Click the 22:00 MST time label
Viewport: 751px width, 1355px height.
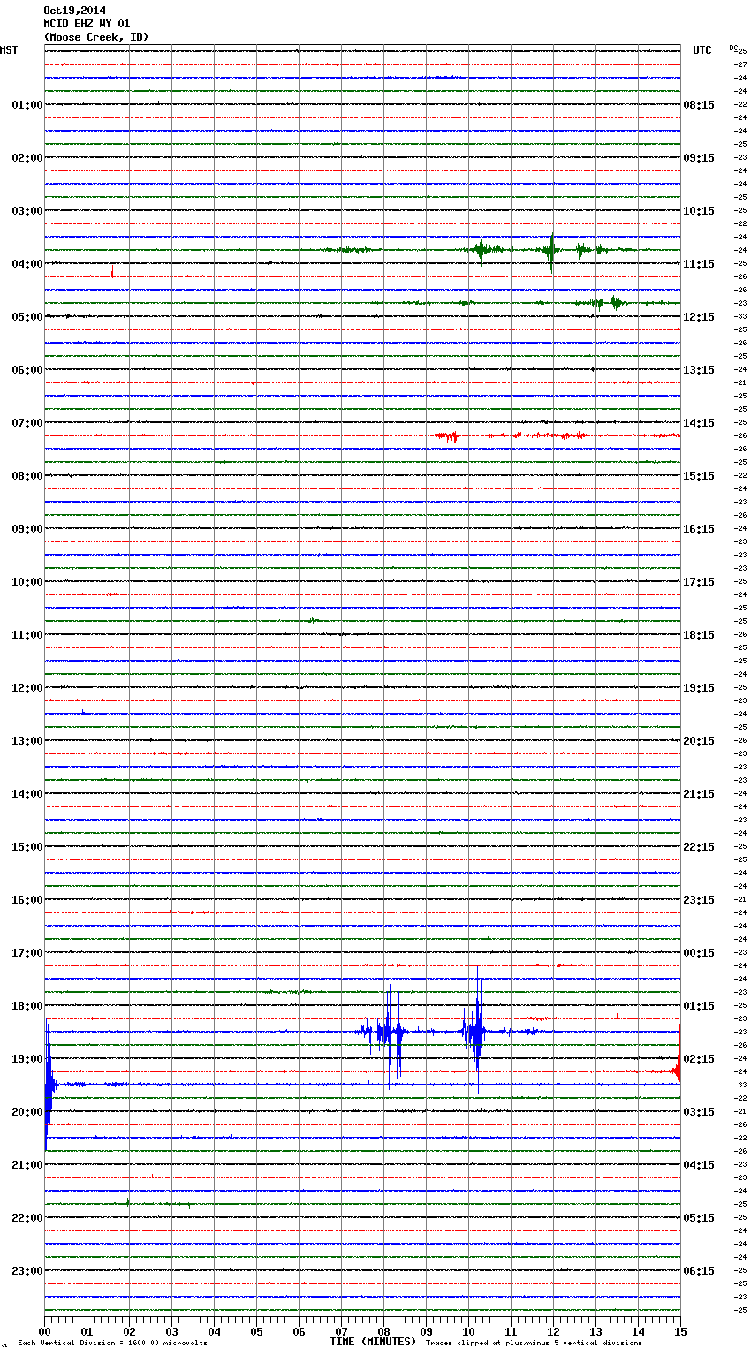click(x=27, y=1218)
